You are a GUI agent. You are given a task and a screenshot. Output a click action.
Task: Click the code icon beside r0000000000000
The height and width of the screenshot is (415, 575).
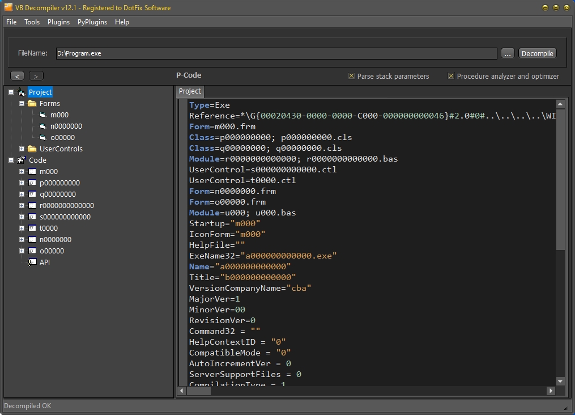point(32,205)
